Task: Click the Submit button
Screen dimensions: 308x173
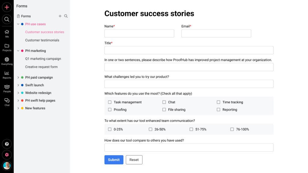Action: [x=114, y=160]
